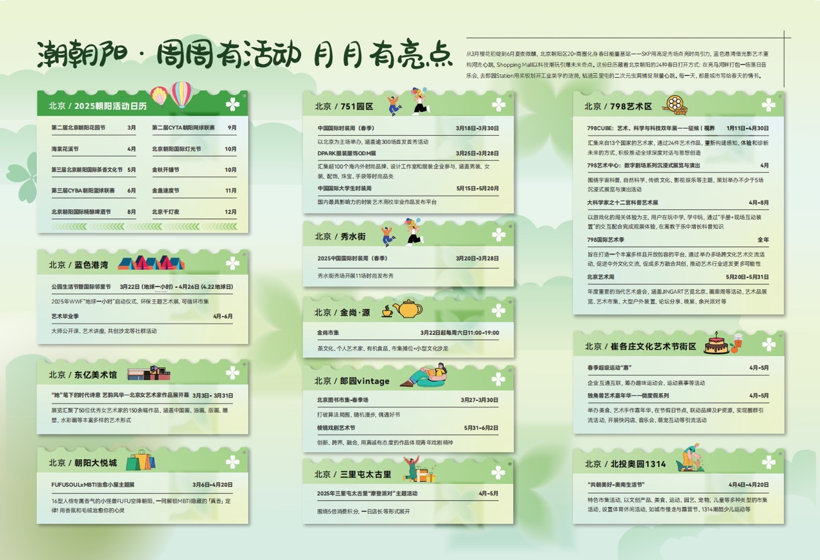Click the gardening person illustration on 北投奥园1314 card
This screenshot has width=820, height=560.
[x=690, y=458]
